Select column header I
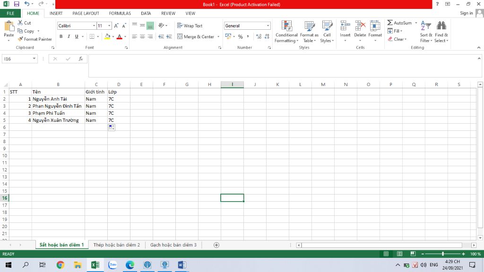The height and width of the screenshot is (272, 484). [x=232, y=85]
